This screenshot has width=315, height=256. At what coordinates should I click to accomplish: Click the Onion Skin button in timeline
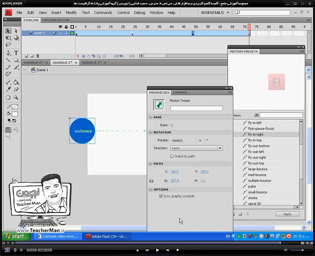[83, 56]
